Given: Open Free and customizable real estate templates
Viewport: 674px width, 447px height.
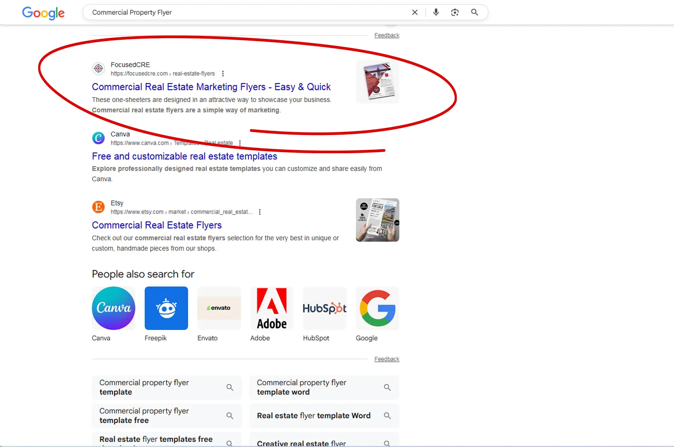Looking at the screenshot, I should tap(184, 156).
